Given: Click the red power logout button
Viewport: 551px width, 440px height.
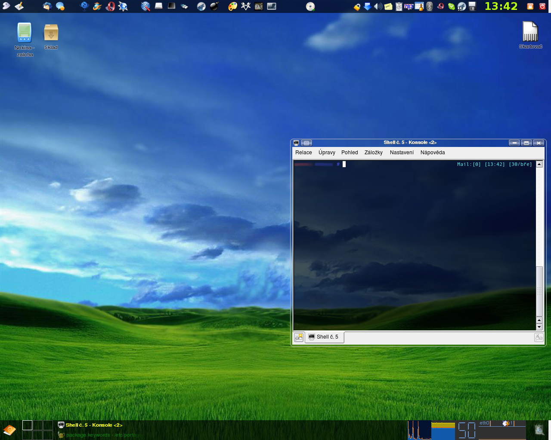Looking at the screenshot, I should [x=542, y=6].
